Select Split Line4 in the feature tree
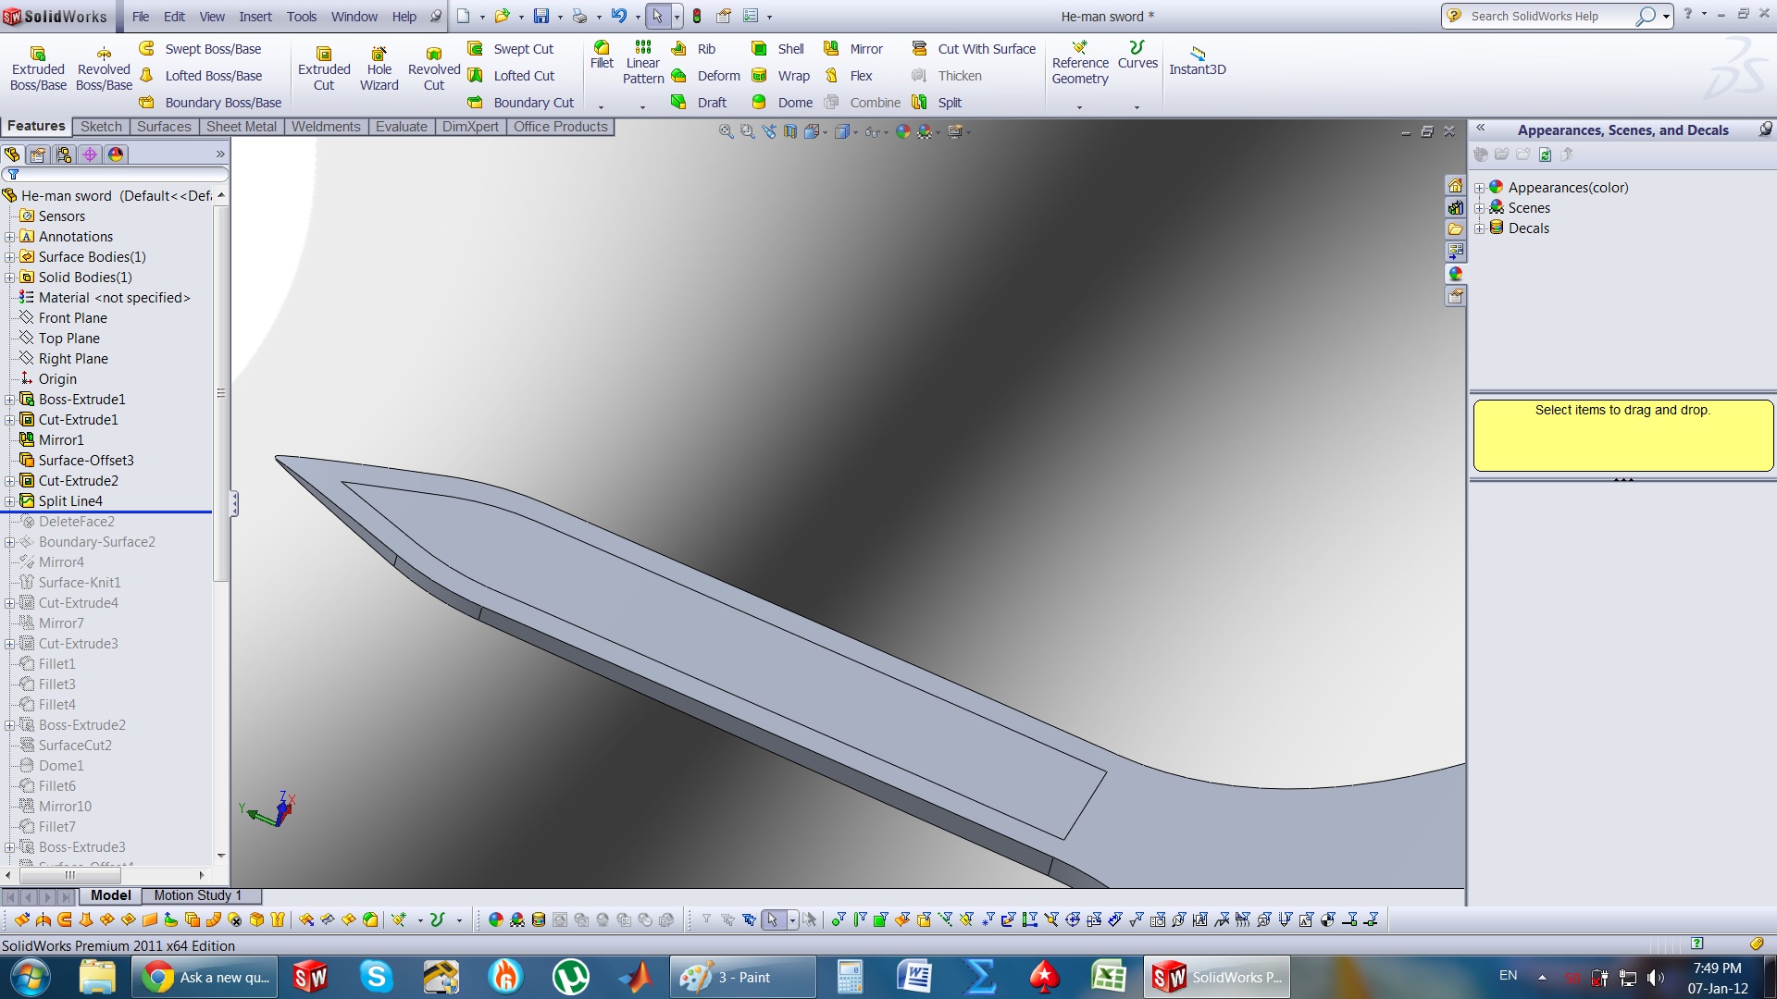The image size is (1777, 999). (x=70, y=501)
